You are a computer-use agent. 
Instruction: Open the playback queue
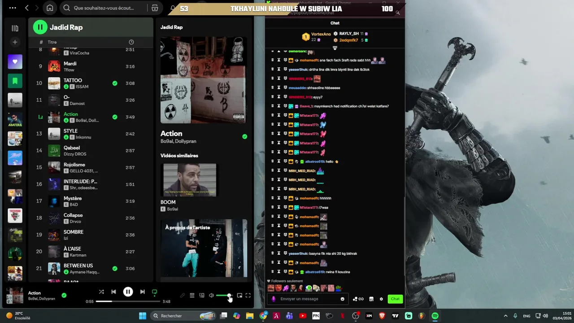point(192,296)
